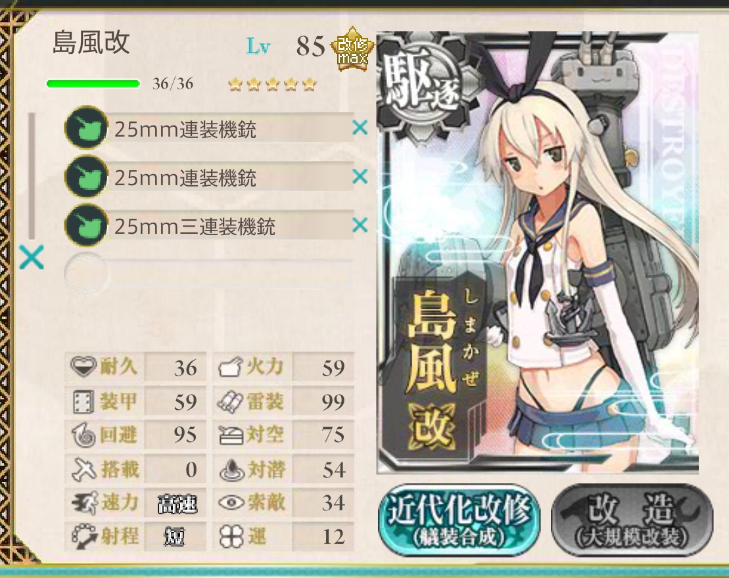
Task: Remove the first 25mm連装機銃 with its X
Action: 360,127
